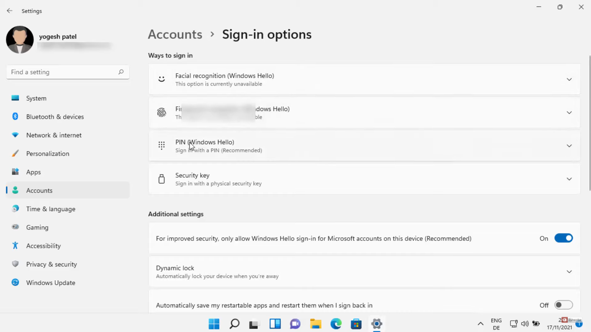Click 'This option is currently unavailable' text under Facial recognition
The height and width of the screenshot is (332, 591).
coord(219,84)
